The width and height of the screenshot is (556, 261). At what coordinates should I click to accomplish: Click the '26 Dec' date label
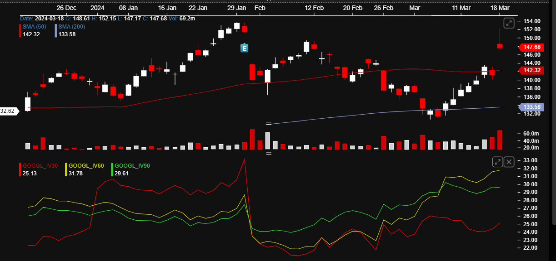(67, 8)
